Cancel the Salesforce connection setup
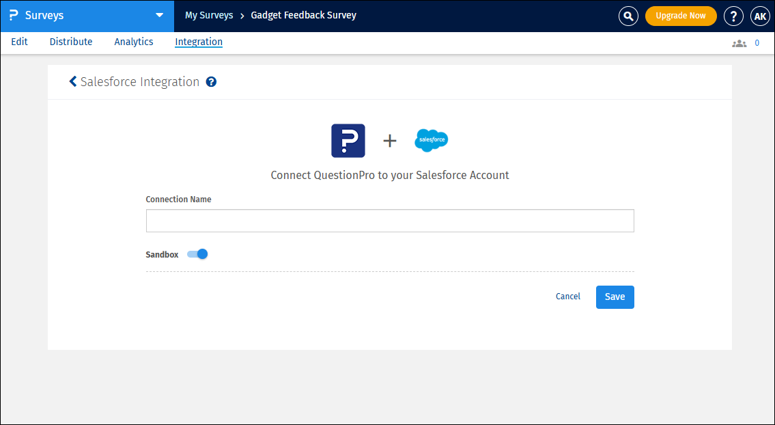 (x=567, y=297)
